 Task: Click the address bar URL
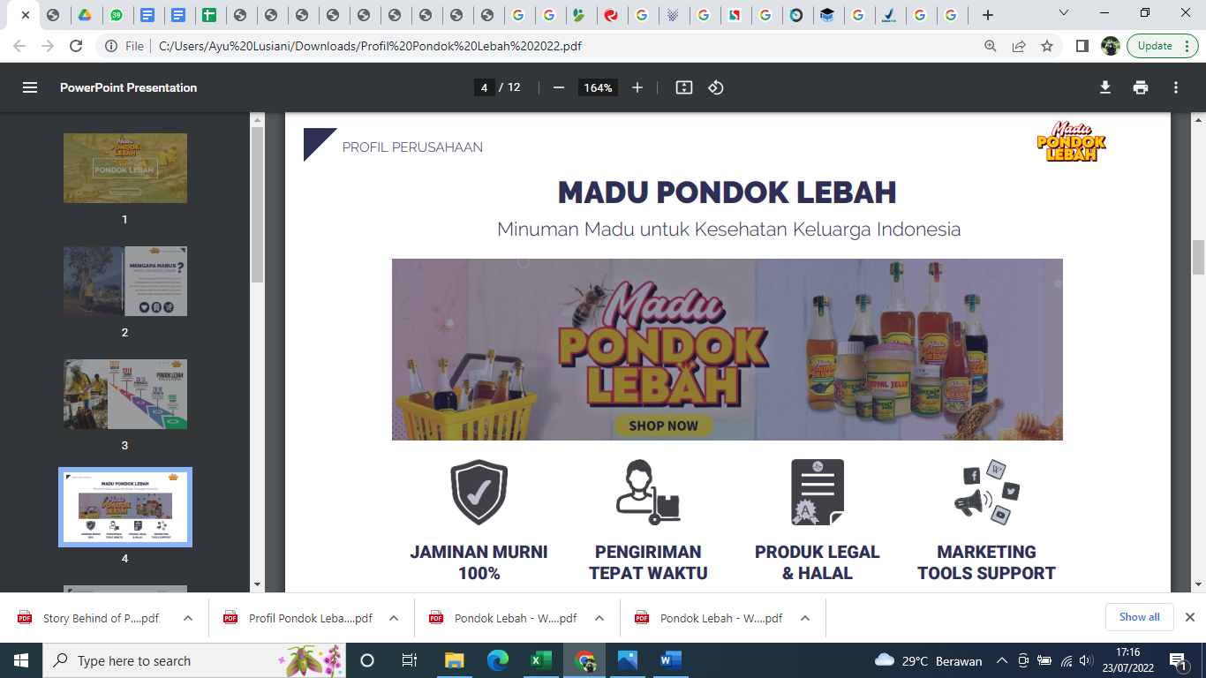(x=370, y=46)
